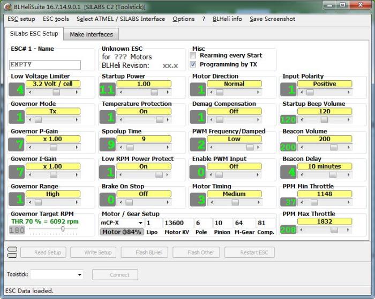This screenshot has height=299, width=375.
Task: Enable Rearming every Start checkbox
Action: 193,56
